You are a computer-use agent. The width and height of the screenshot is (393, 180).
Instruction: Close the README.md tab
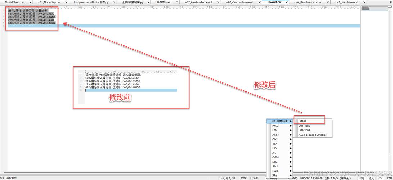tap(177, 2)
